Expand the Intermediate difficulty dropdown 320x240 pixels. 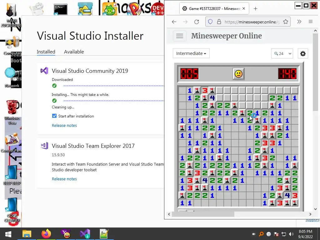point(191,53)
